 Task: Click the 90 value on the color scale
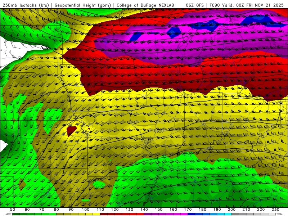click(71, 210)
